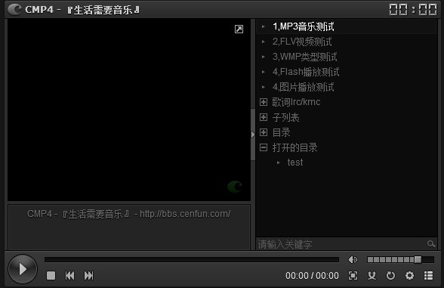The width and height of the screenshot is (444, 288).
Task: Adjust the volume slider handle
Action: [x=418, y=259]
